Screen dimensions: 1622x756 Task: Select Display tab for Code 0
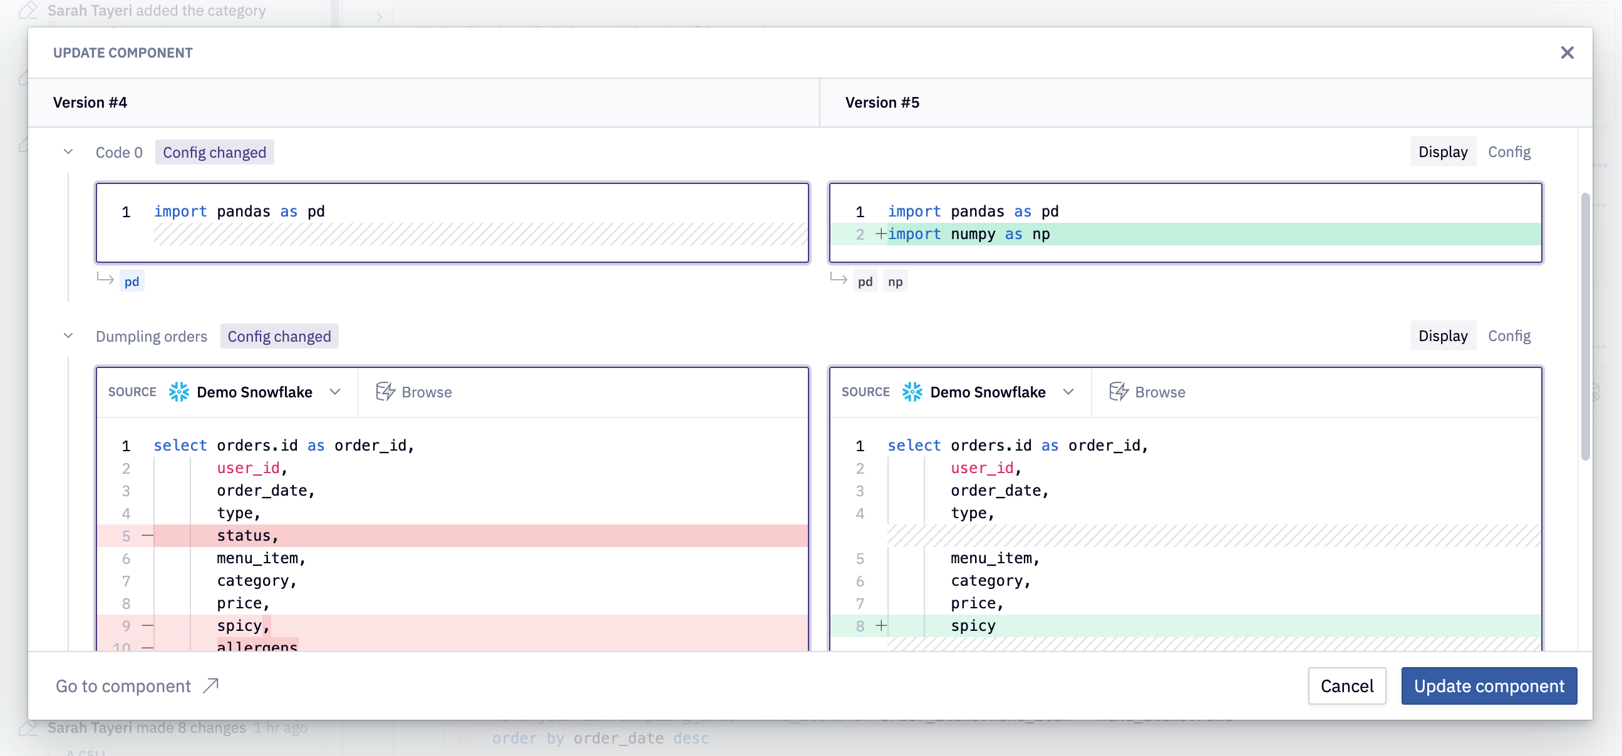(1442, 152)
